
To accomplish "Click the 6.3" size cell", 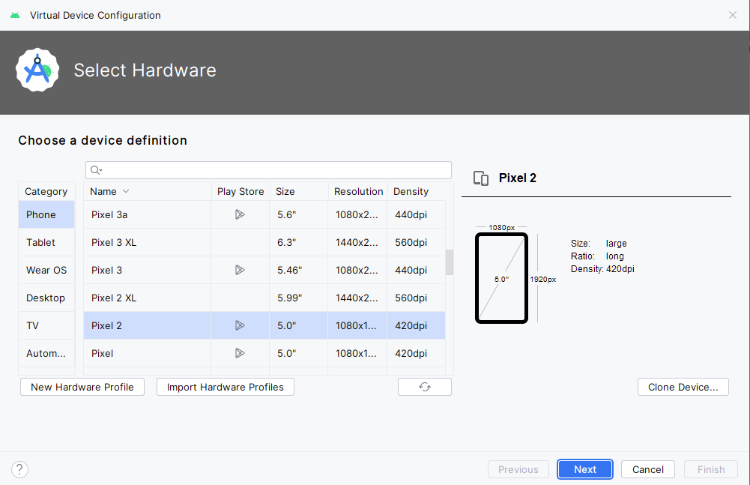I will tap(299, 242).
